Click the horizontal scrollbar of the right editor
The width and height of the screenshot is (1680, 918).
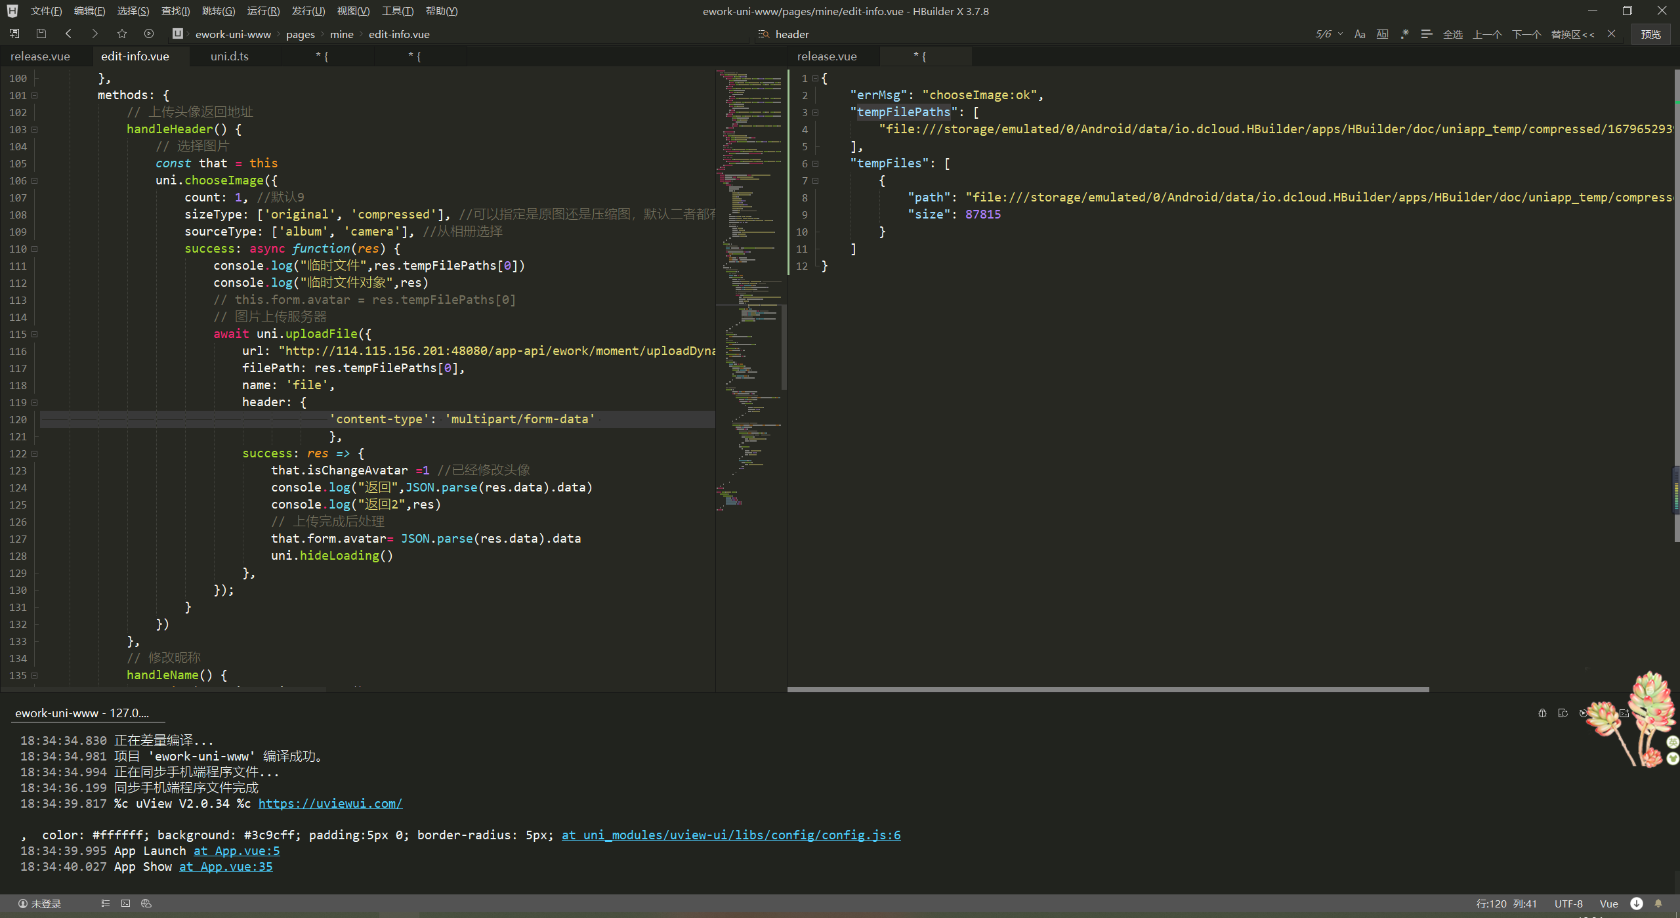1108,690
